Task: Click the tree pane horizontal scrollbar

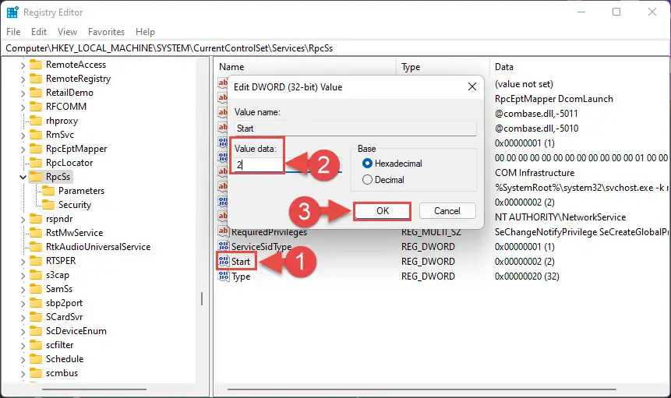Action: point(94,389)
